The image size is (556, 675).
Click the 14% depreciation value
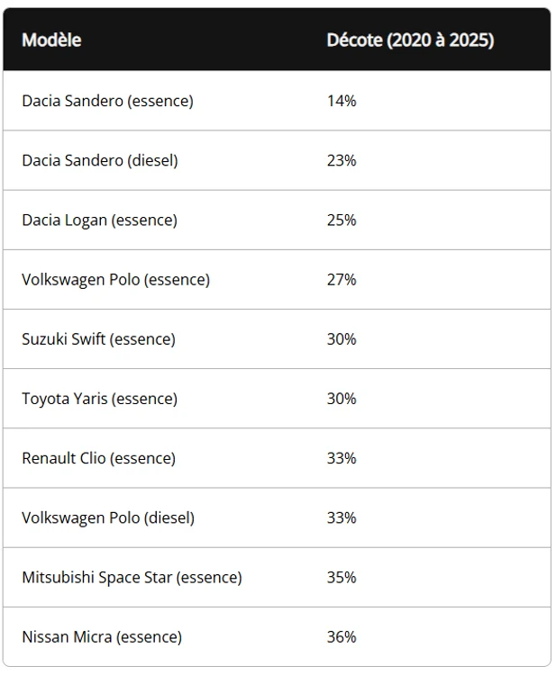point(342,101)
